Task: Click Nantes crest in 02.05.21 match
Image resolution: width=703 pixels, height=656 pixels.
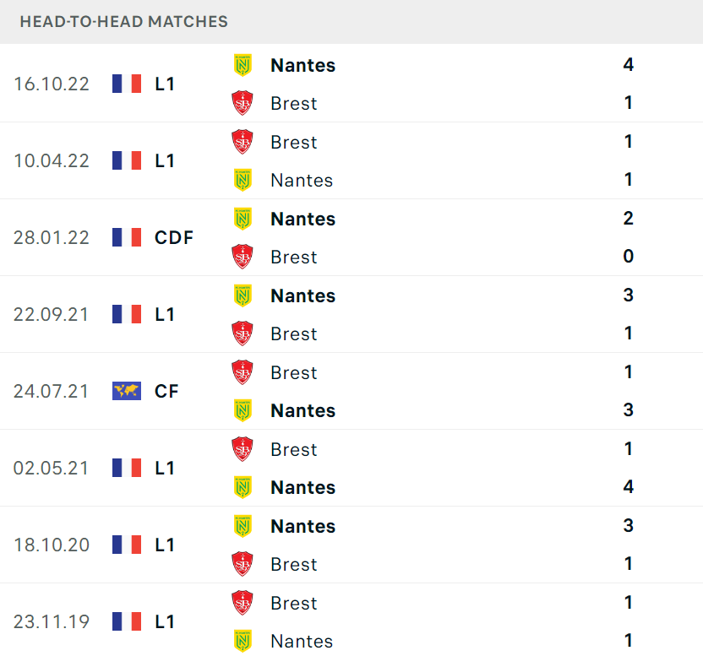Action: click(x=243, y=487)
